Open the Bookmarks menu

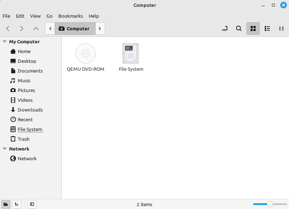pyautogui.click(x=70, y=16)
